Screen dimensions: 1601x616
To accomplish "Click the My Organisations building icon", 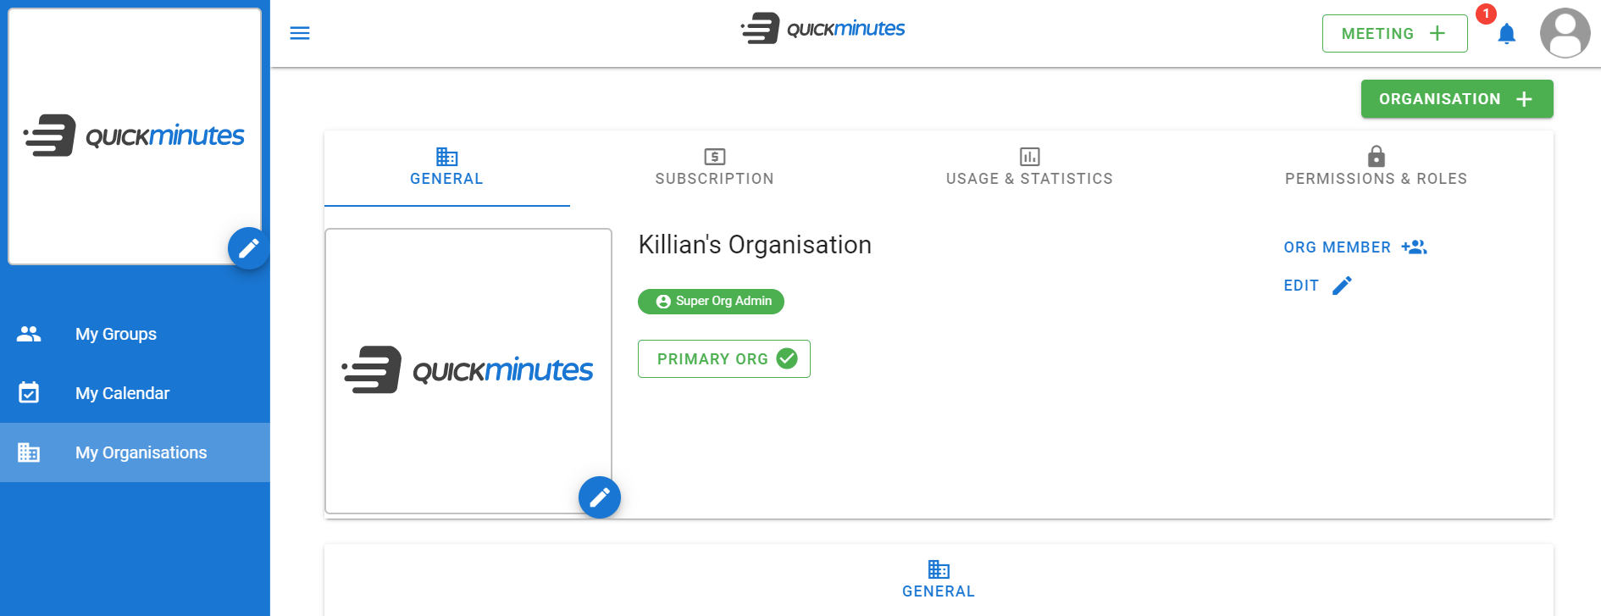I will [29, 452].
